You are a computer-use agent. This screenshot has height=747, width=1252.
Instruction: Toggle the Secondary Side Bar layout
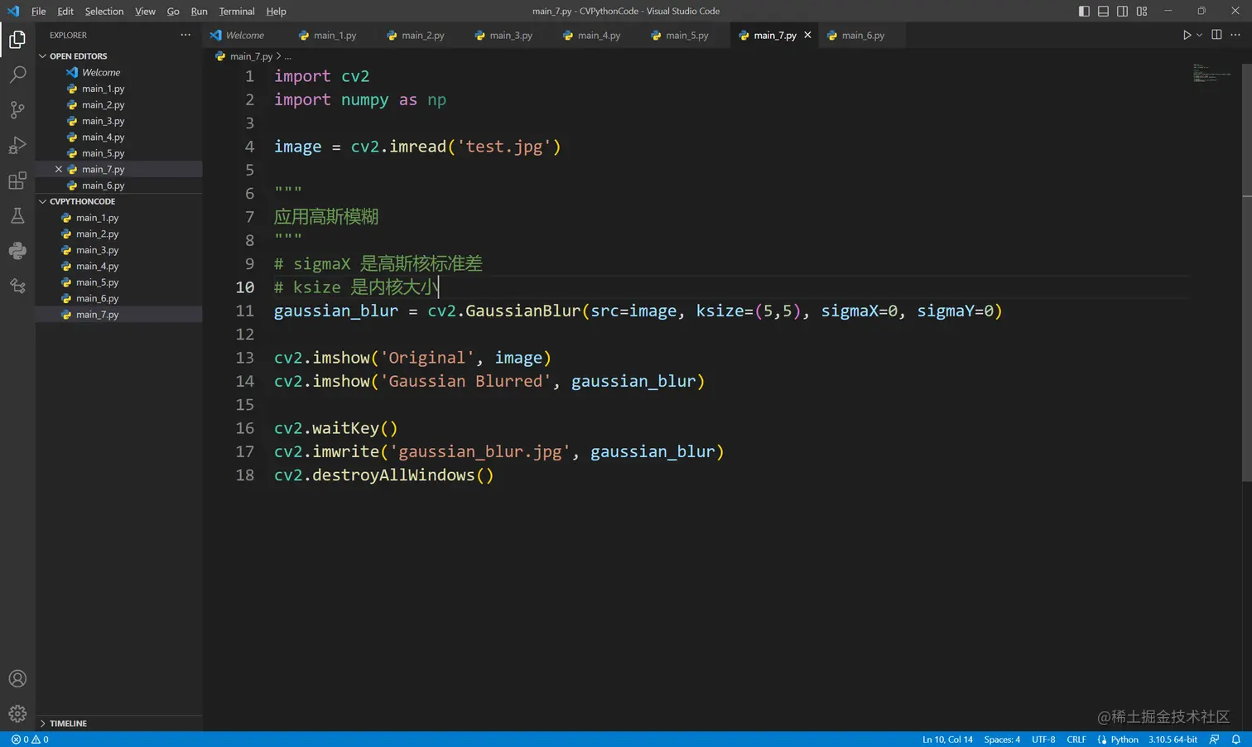point(1122,11)
